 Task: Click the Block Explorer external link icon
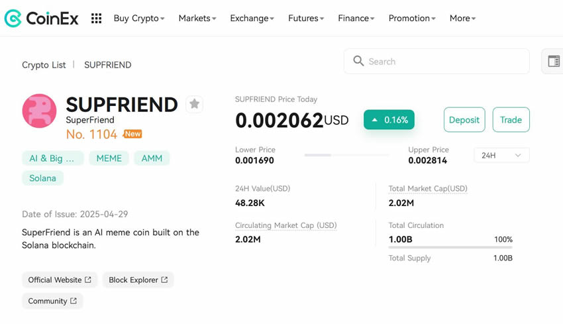[164, 280]
